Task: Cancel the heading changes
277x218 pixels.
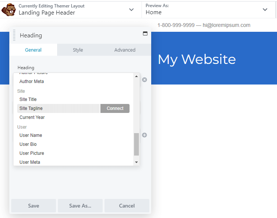Action: tap(127, 206)
